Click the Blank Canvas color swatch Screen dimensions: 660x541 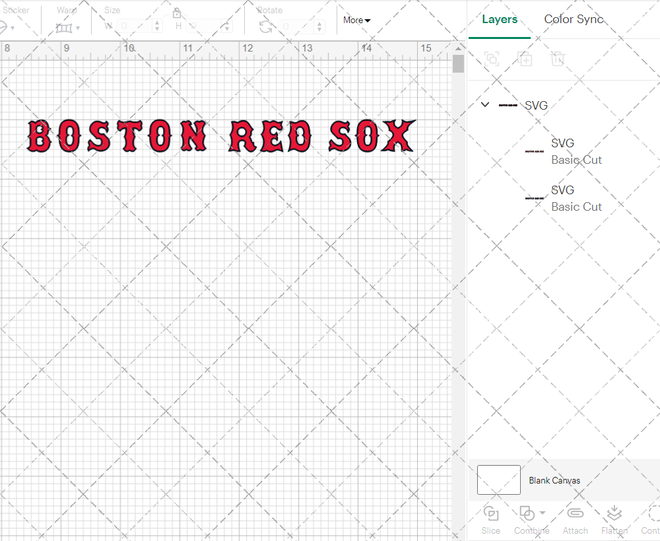coord(498,480)
